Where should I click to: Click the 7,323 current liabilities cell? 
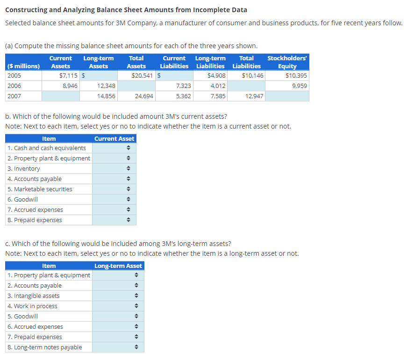click(174, 86)
